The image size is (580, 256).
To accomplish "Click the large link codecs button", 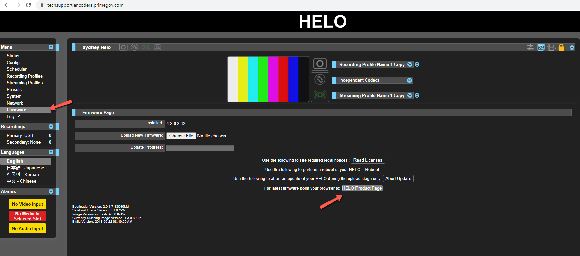I will 320,79.
